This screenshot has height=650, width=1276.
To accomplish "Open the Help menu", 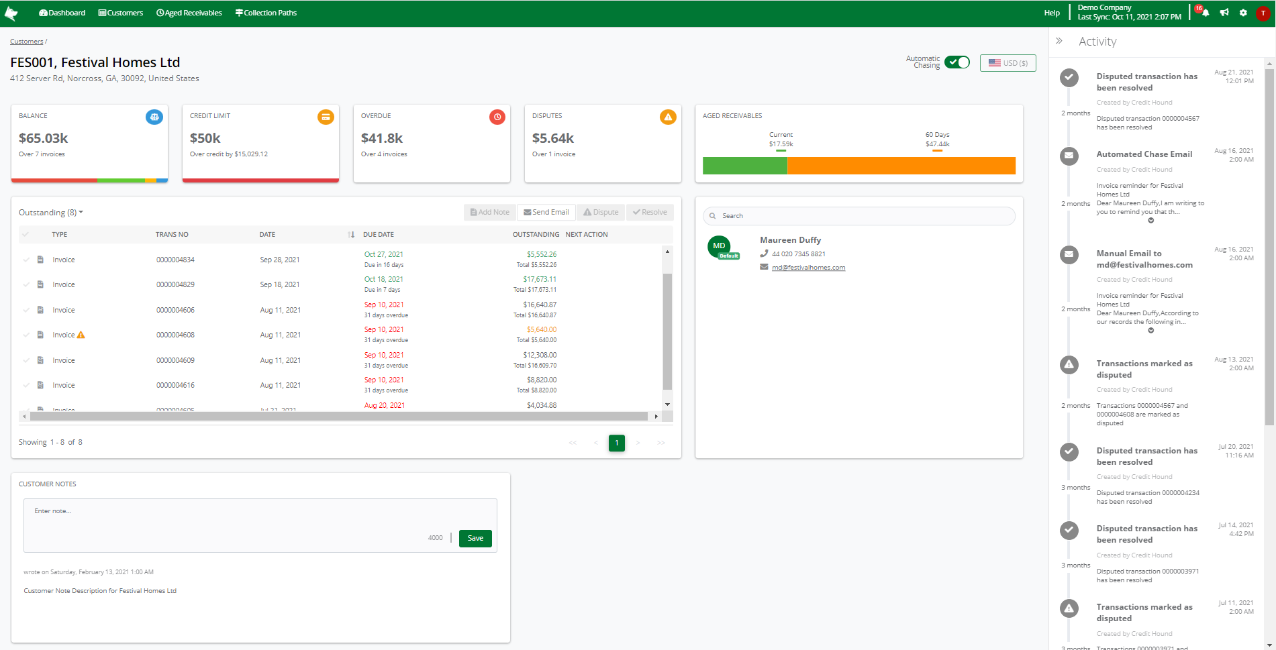I will (1052, 13).
